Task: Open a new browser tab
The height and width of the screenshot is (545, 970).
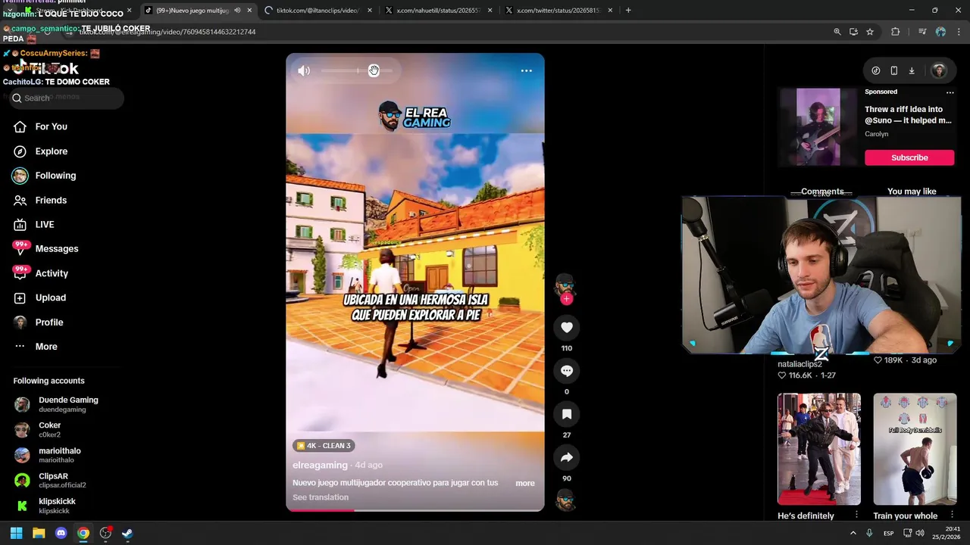Action: pyautogui.click(x=628, y=11)
